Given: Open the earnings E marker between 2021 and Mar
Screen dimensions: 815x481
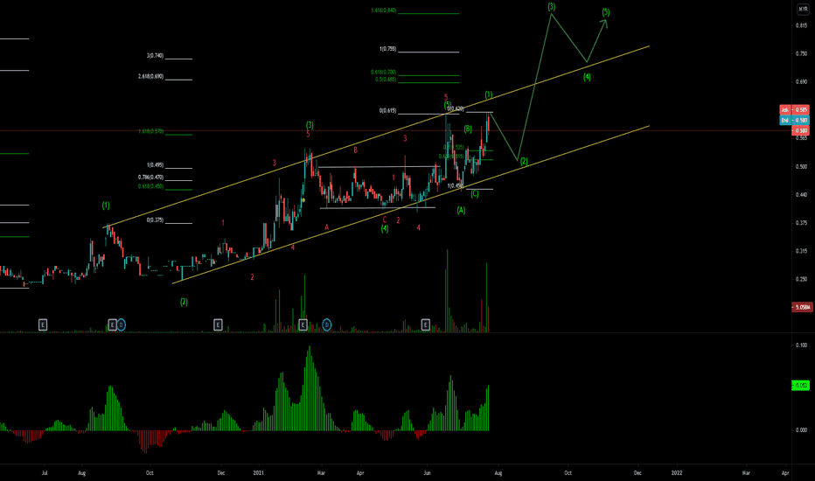Looking at the screenshot, I should click(x=303, y=325).
